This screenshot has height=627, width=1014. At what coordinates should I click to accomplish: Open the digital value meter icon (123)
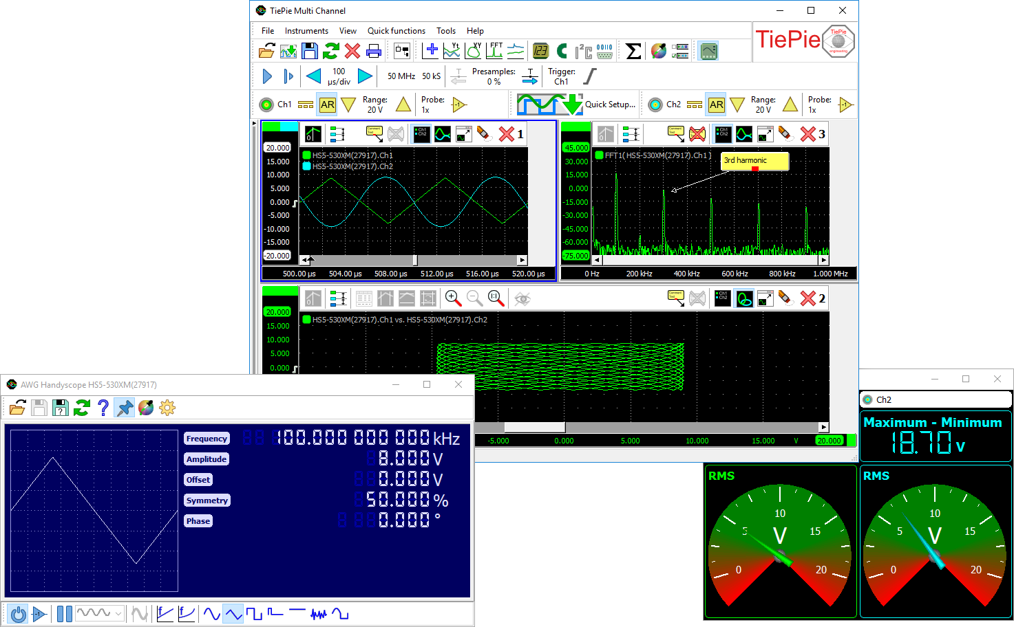(541, 51)
